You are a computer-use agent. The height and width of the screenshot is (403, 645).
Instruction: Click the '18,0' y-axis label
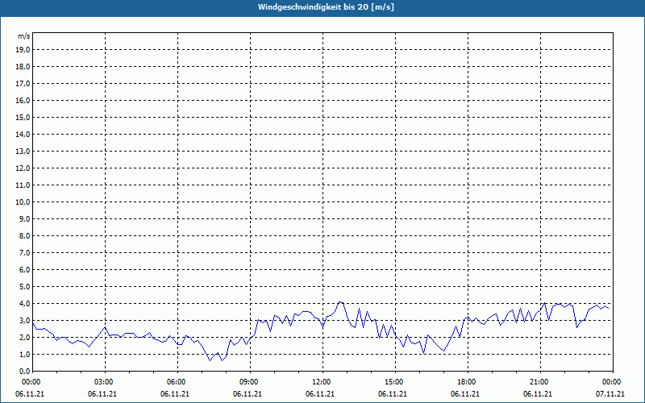pyautogui.click(x=23, y=67)
